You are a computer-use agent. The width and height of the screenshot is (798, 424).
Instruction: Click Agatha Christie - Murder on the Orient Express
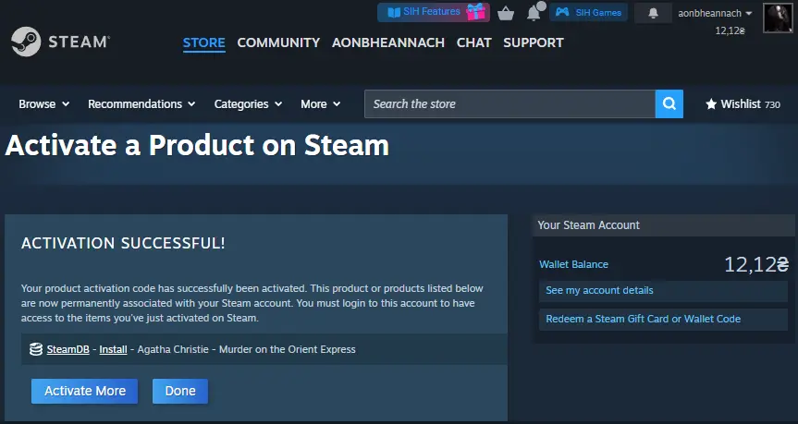(246, 349)
